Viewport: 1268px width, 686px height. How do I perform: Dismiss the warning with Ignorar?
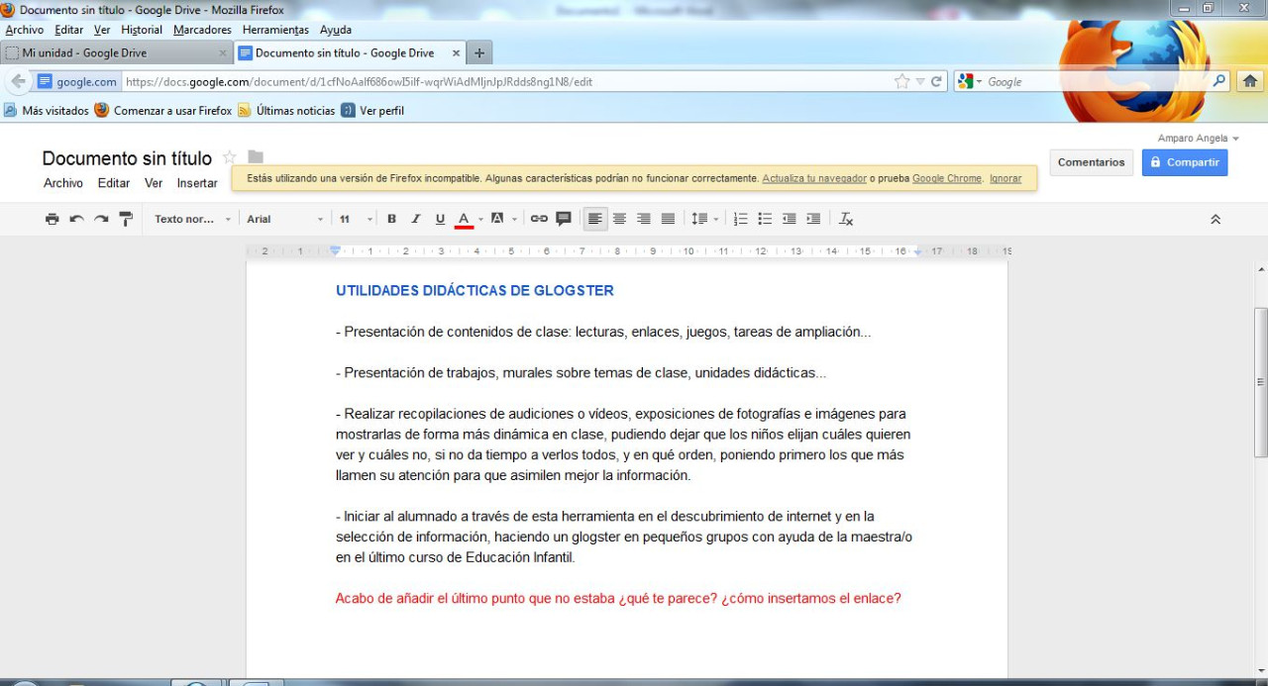point(1005,179)
